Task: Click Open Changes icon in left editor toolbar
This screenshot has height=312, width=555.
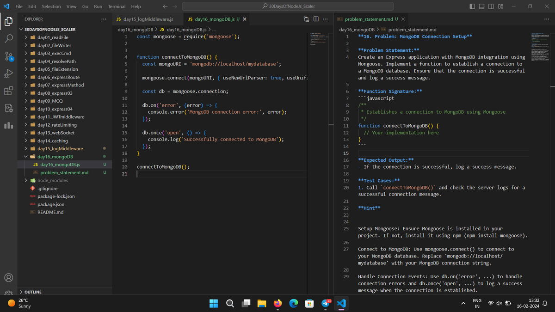Action: (306, 19)
